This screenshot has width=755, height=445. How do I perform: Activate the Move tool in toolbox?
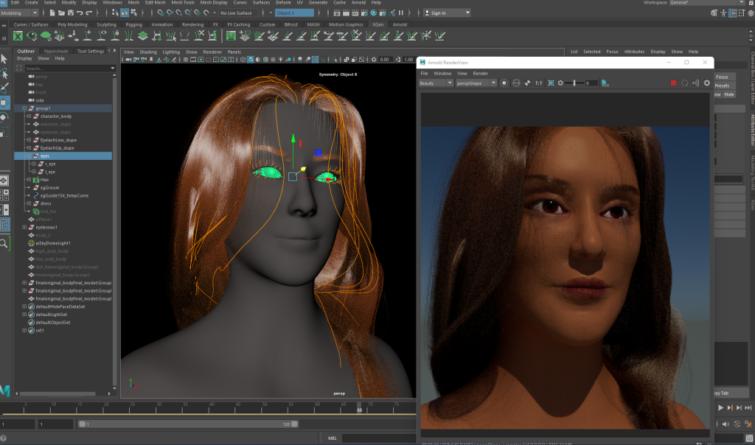coord(4,102)
